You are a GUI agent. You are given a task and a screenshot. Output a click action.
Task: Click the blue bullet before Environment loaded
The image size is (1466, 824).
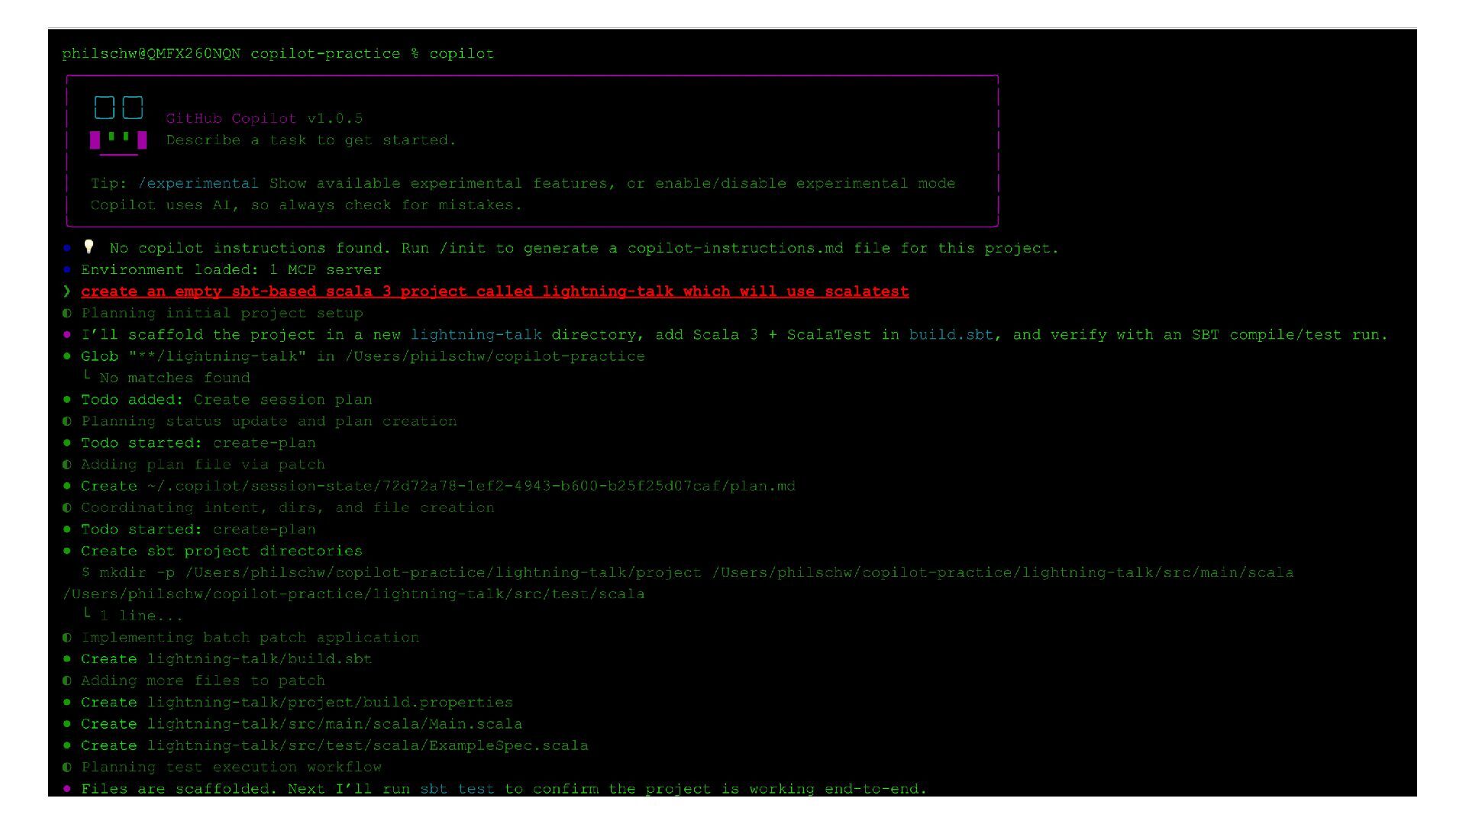(x=67, y=269)
